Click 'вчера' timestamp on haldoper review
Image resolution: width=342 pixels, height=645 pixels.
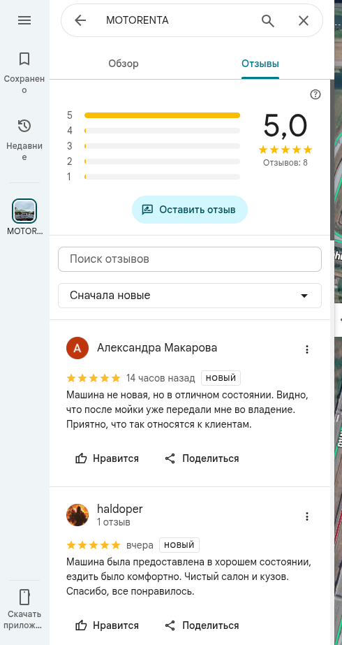[x=140, y=546]
